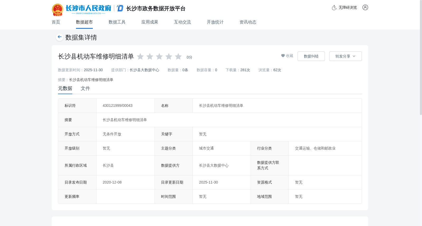422x226 pixels.
Task: Switch to the 文件 tab
Action: point(85,89)
